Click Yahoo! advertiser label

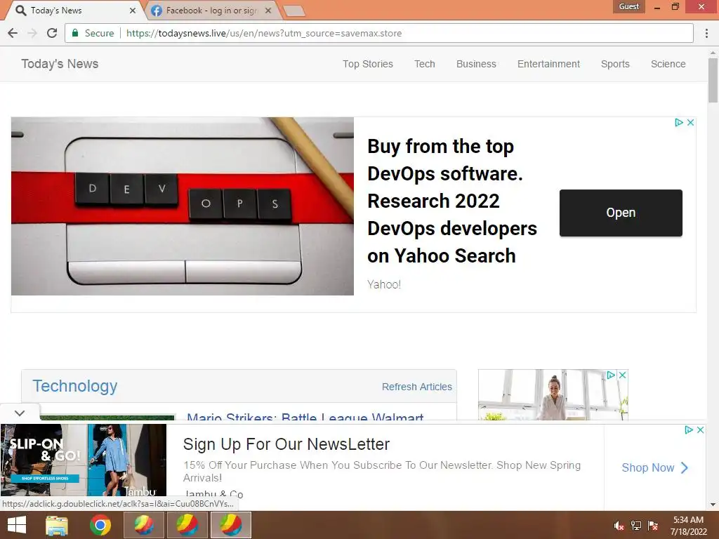click(x=384, y=285)
